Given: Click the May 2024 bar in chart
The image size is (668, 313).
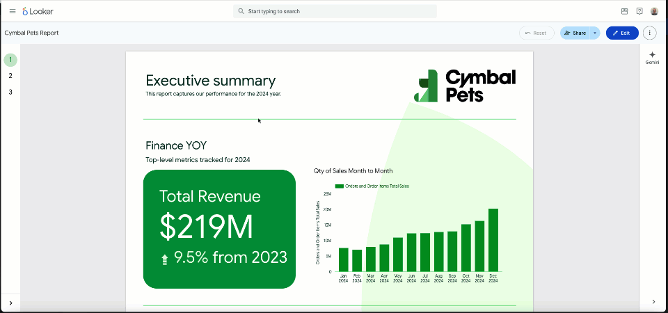Looking at the screenshot, I should tap(398, 255).
